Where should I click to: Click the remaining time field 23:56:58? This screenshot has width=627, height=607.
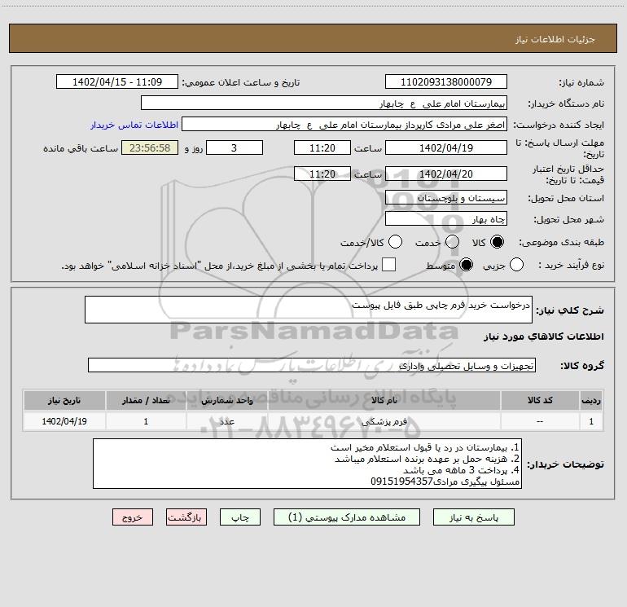[150, 147]
